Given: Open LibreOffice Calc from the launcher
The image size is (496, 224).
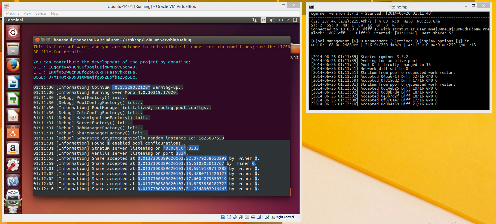Looking at the screenshot, I should point(13,99).
